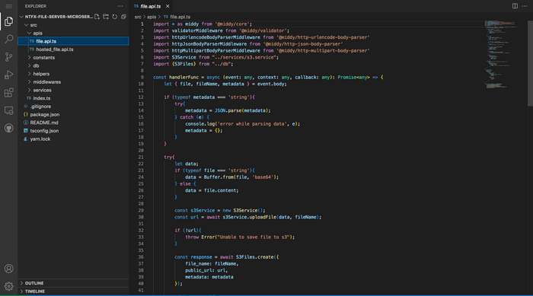Click 'handlerFunc' on line 9
This screenshot has height=296, width=533.
pyautogui.click(x=184, y=77)
